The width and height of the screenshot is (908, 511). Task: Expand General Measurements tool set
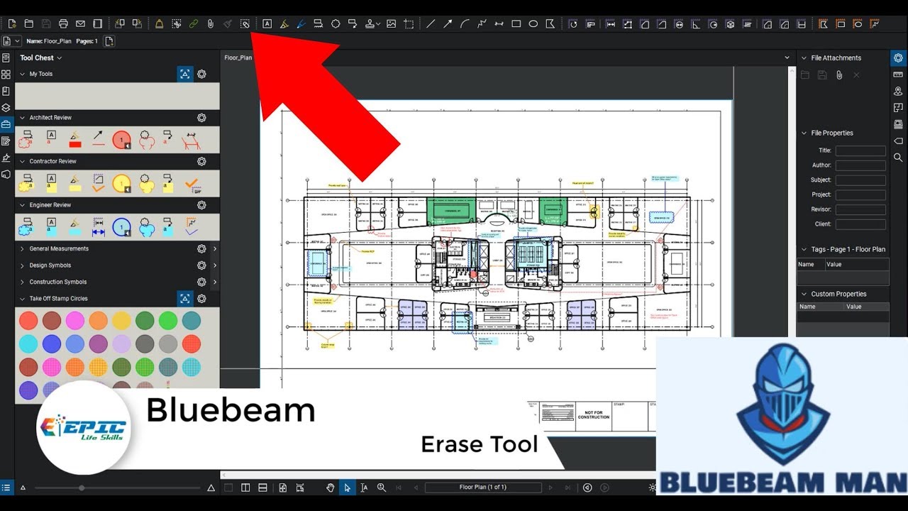click(x=22, y=249)
